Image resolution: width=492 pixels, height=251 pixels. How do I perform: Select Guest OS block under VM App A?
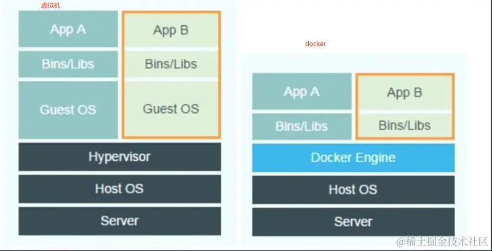(x=68, y=110)
